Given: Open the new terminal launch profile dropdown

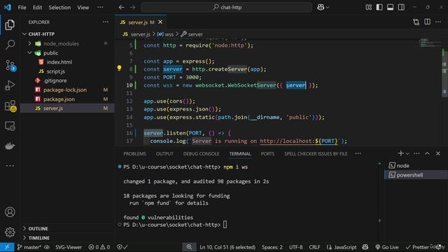Looking at the screenshot, I should coord(407,154).
